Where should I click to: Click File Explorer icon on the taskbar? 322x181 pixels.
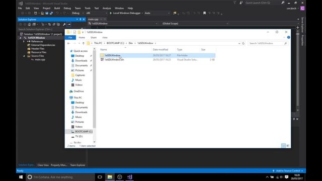coord(110,177)
